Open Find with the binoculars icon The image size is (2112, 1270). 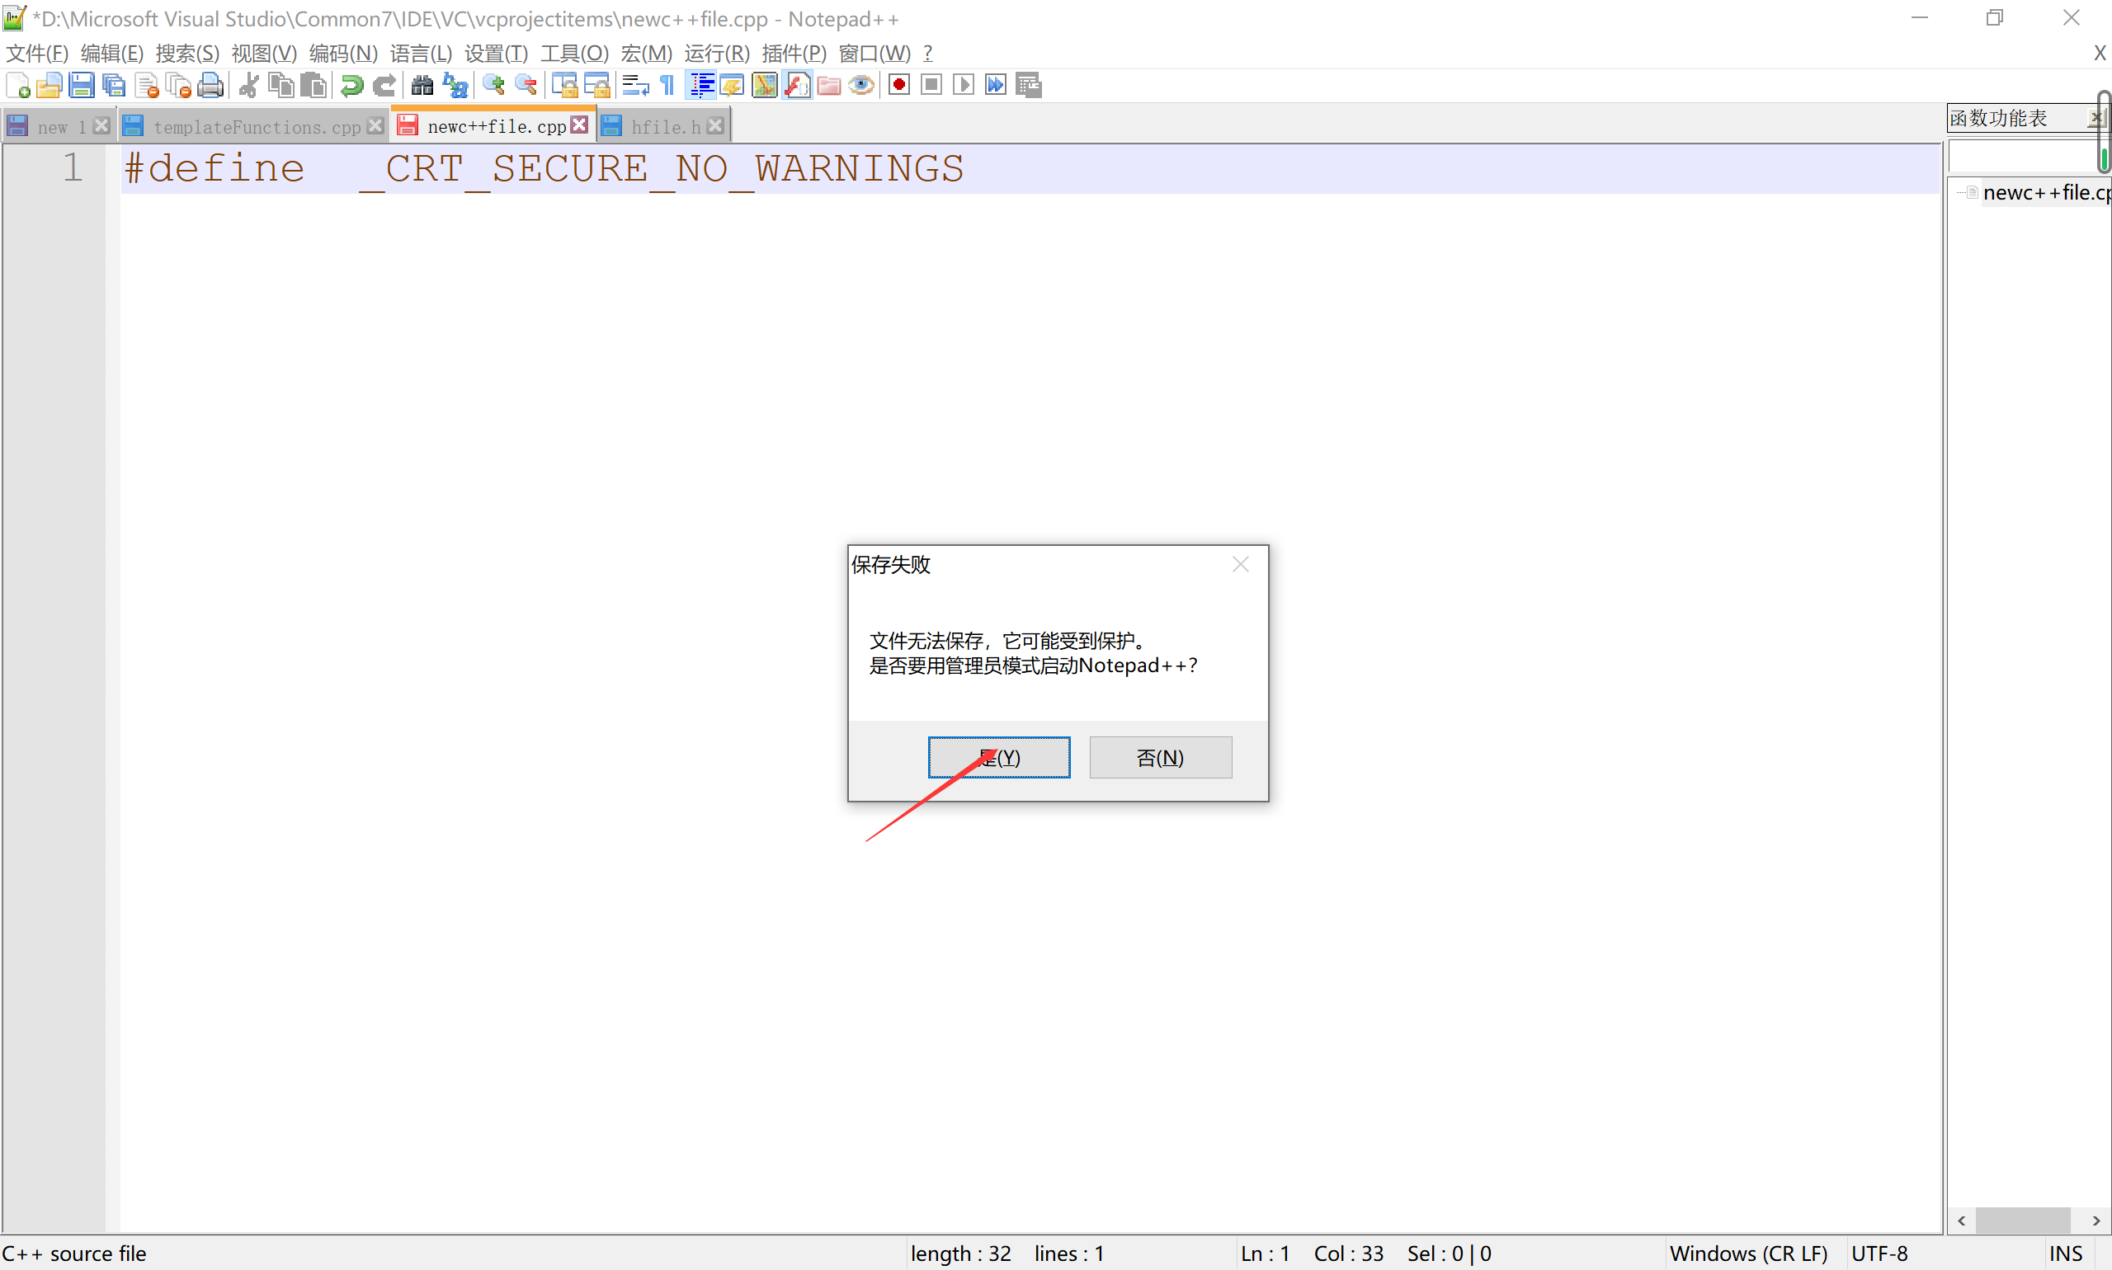click(x=422, y=85)
